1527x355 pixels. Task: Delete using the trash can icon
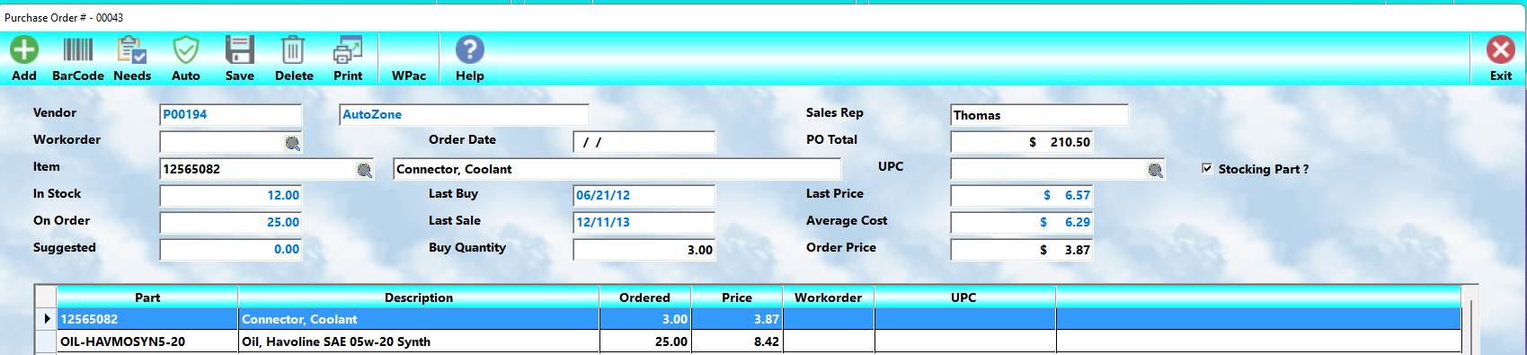click(293, 49)
